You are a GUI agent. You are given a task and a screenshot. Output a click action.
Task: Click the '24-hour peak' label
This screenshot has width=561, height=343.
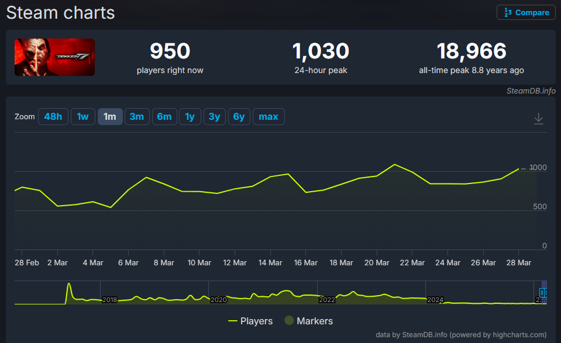(x=321, y=70)
